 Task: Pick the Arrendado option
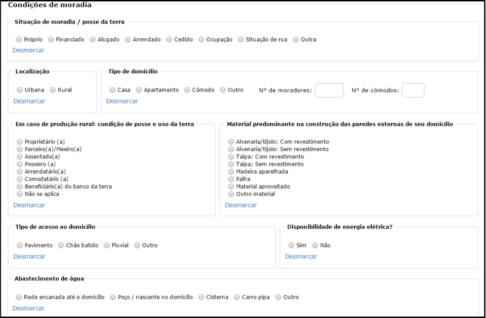(128, 40)
